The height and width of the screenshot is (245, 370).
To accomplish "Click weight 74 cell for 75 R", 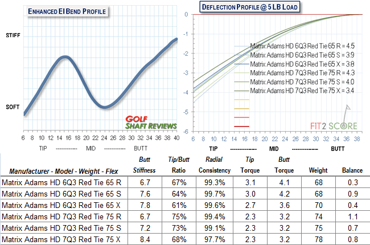I will pyautogui.click(x=319, y=217).
